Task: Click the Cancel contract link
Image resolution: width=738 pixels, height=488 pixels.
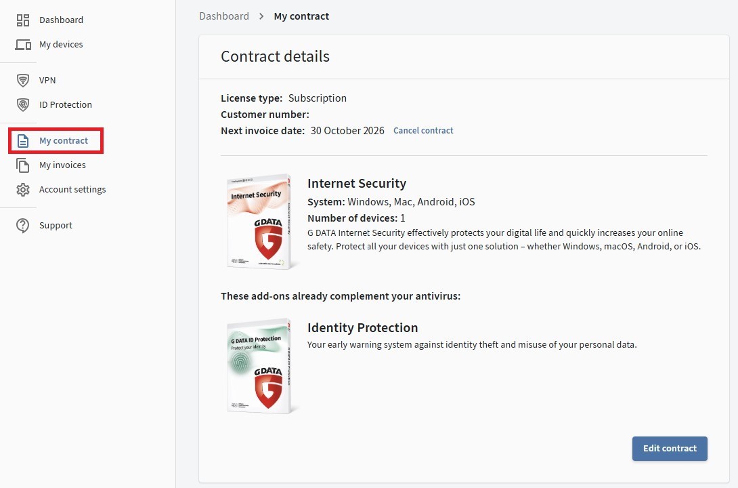Action: coord(423,131)
